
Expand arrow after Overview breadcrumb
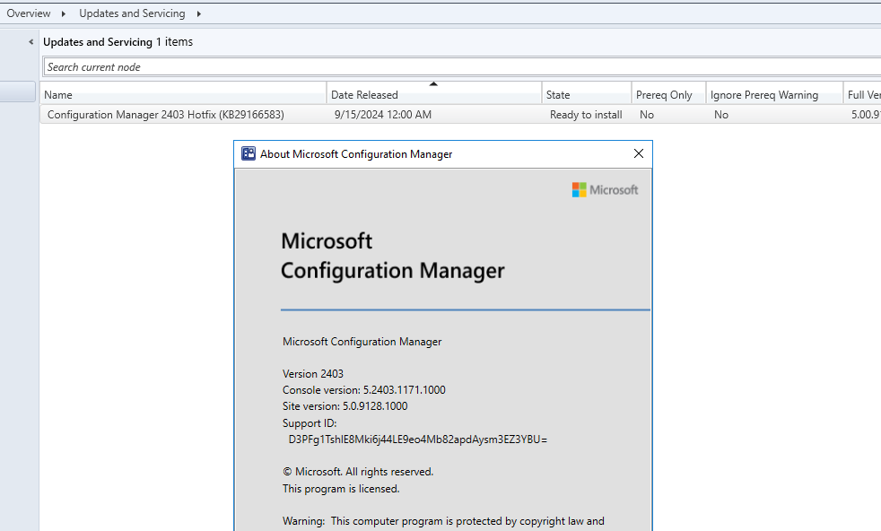coord(64,13)
